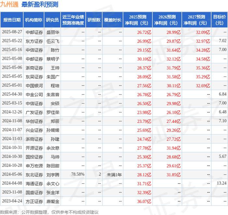The image size is (228, 215).
Task: Click the 九州通 title text
Action: click(9, 4)
